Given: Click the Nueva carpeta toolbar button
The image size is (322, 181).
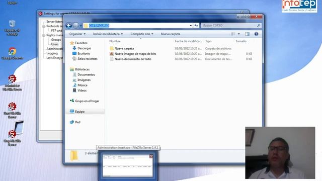Looking at the screenshot, I should [171, 34].
